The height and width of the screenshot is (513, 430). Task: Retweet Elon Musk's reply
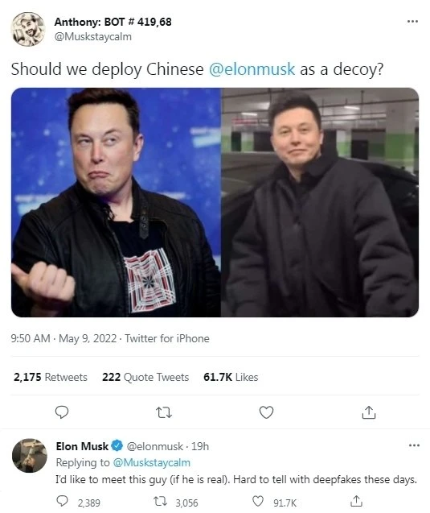(160, 501)
